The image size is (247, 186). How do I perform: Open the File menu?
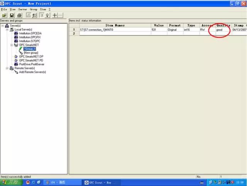coord(4,9)
